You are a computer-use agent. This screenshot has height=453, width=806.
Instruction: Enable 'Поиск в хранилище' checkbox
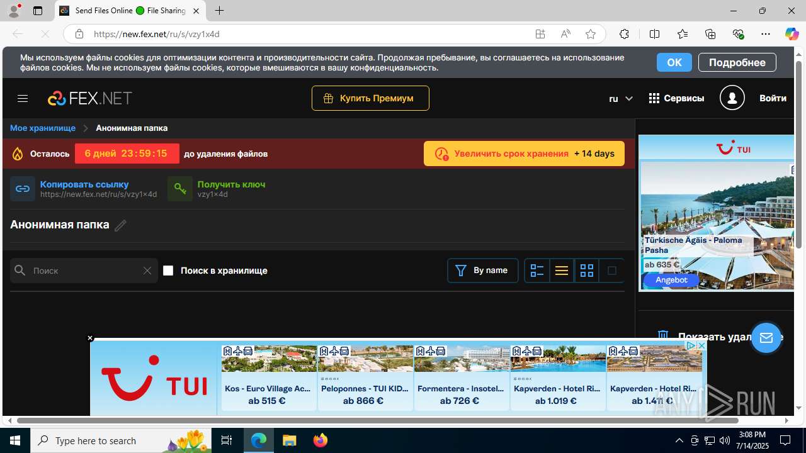click(x=168, y=271)
